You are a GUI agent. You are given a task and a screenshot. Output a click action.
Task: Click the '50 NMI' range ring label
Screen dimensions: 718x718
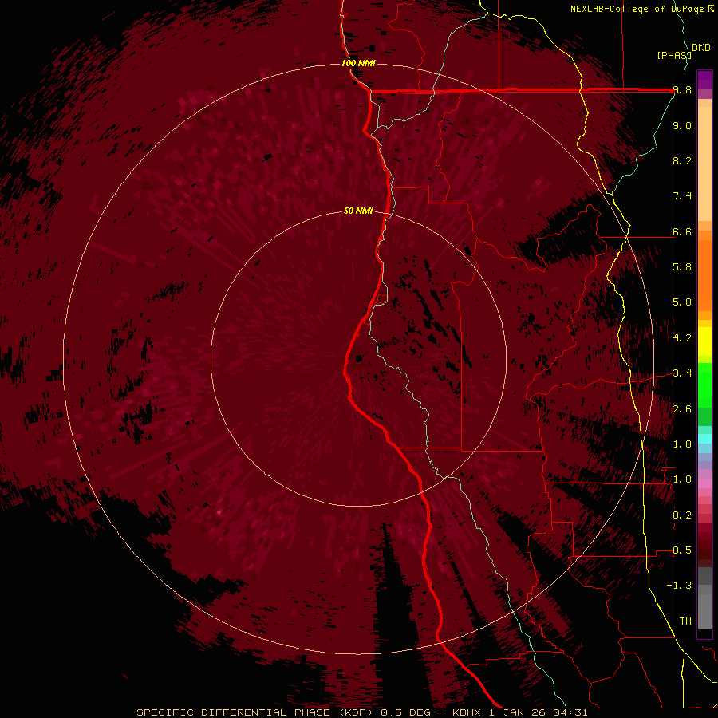pos(358,211)
